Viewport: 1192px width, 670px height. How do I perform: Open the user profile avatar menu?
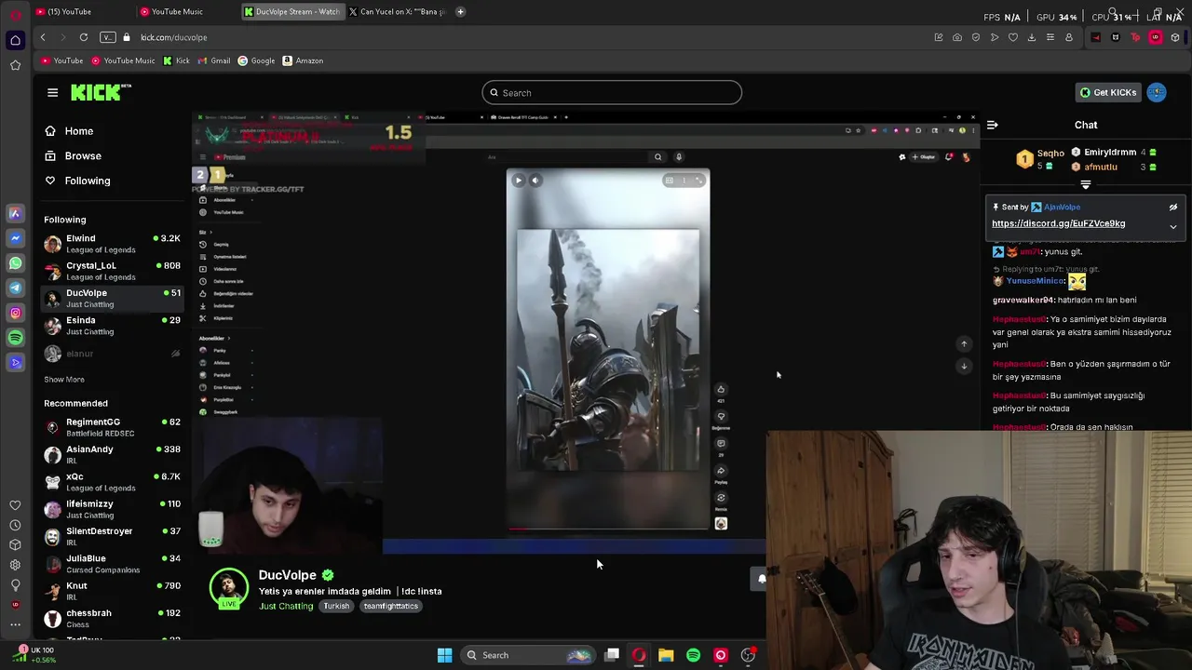coord(1157,92)
